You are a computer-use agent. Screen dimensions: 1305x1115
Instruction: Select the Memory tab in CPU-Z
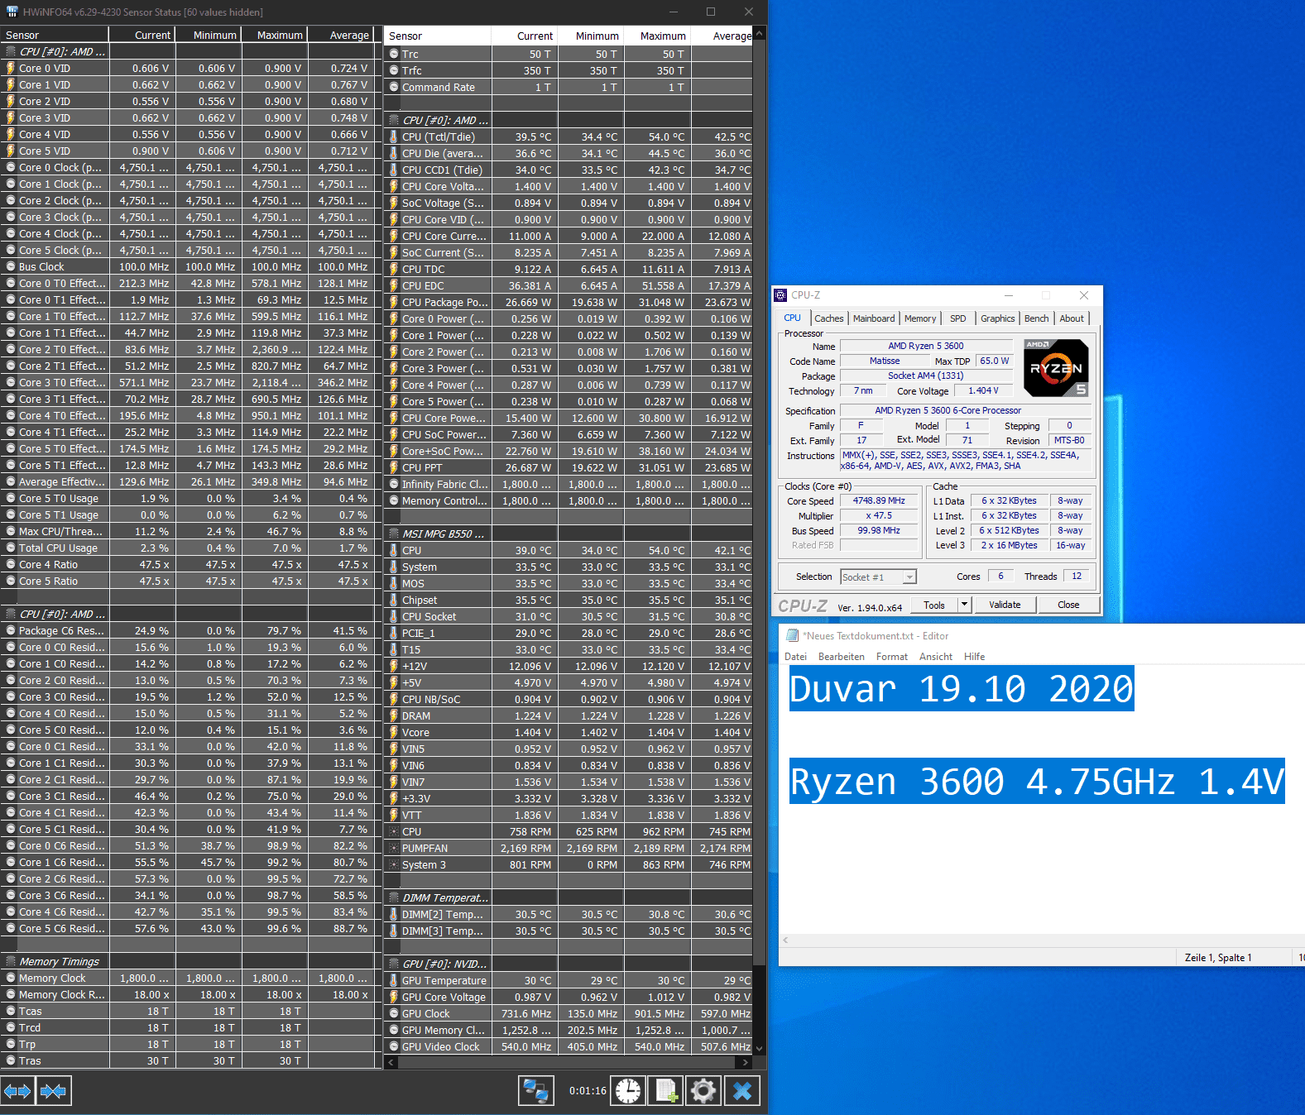[920, 318]
